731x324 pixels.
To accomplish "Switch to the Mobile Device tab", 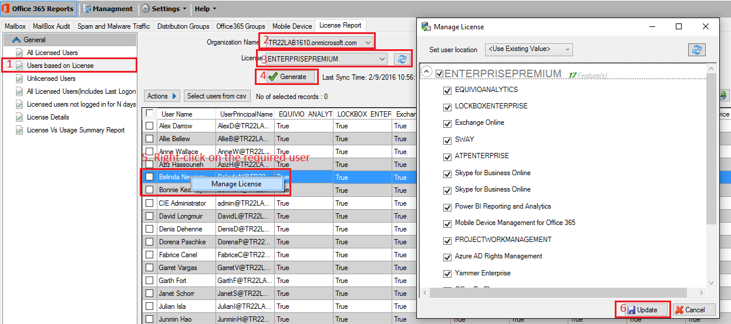I will click(x=292, y=26).
